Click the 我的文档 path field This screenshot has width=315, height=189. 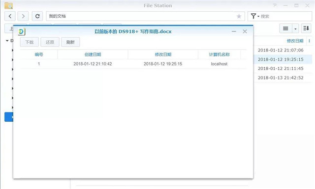click(146, 16)
